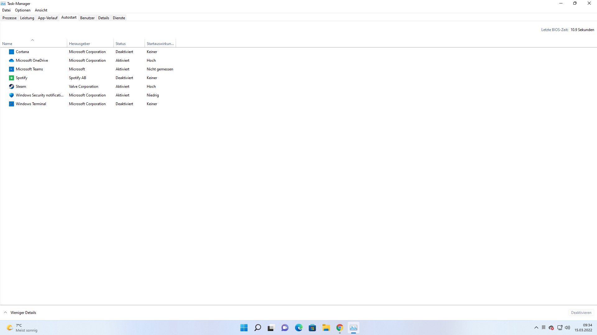This screenshot has width=597, height=335.
Task: Sort by the Herausgeber column header
Action: (90, 43)
